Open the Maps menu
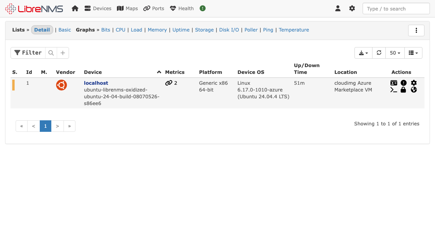 click(127, 8)
